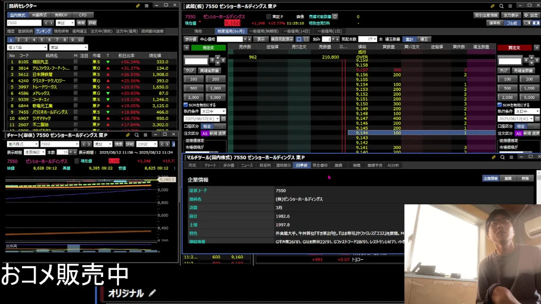The height and width of the screenshot is (304, 541).
Task: Open 東証 market dropdown in 銘柄セレクター
Action: (66, 23)
